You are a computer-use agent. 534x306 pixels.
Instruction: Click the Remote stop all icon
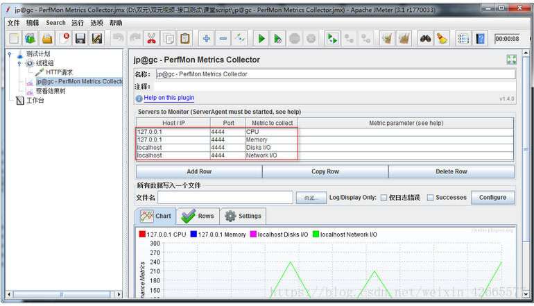coord(349,38)
